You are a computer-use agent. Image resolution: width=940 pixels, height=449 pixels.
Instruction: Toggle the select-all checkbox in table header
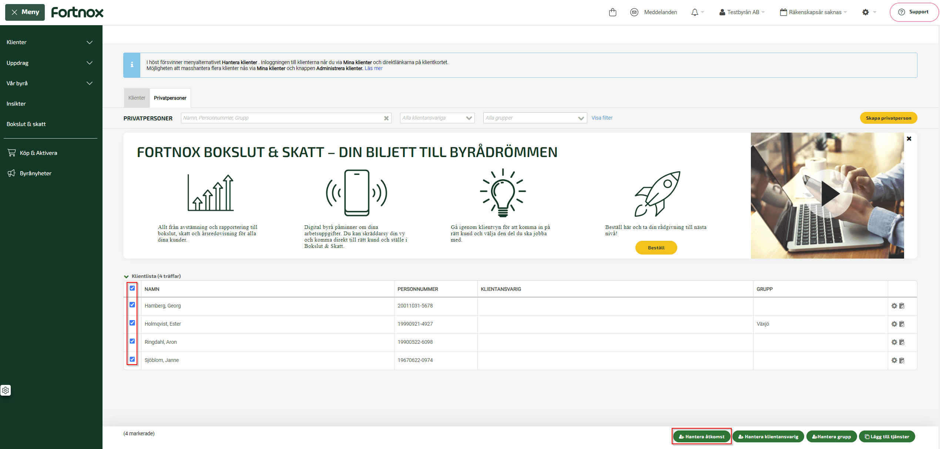tap(132, 288)
